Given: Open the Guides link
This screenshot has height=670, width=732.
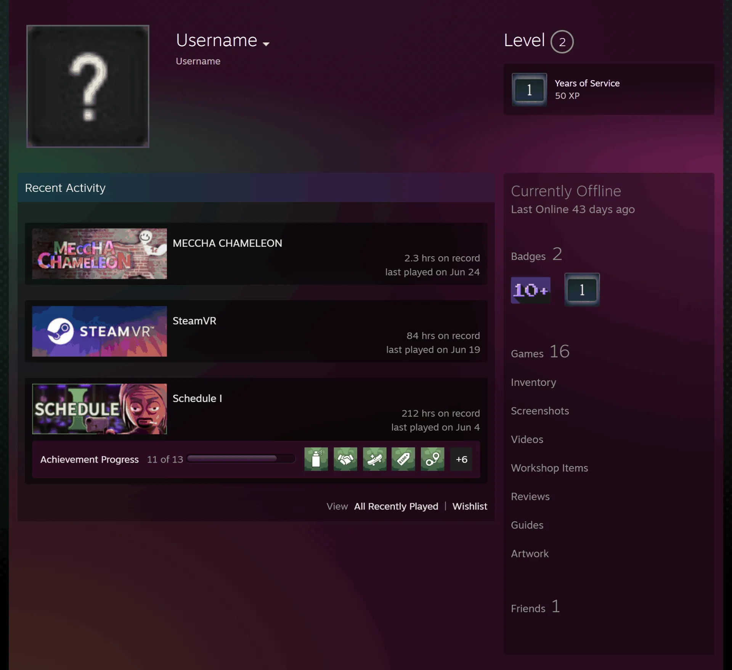Looking at the screenshot, I should pos(527,525).
